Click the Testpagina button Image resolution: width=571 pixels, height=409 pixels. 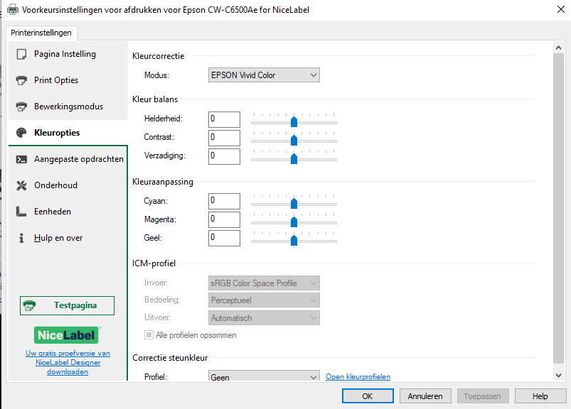pyautogui.click(x=67, y=305)
